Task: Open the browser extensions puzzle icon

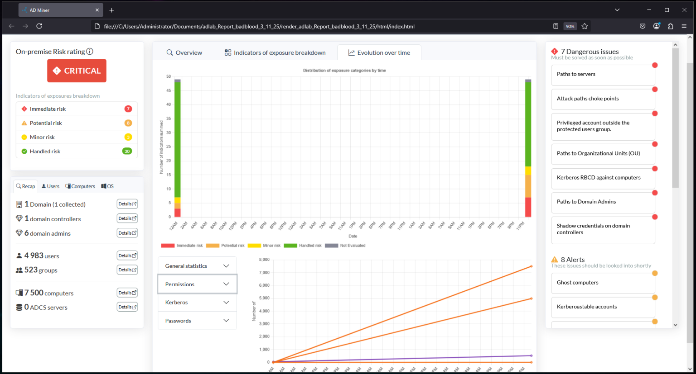Action: click(x=670, y=26)
